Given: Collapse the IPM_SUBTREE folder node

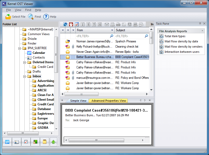Looking at the screenshot, I should point(20,48).
